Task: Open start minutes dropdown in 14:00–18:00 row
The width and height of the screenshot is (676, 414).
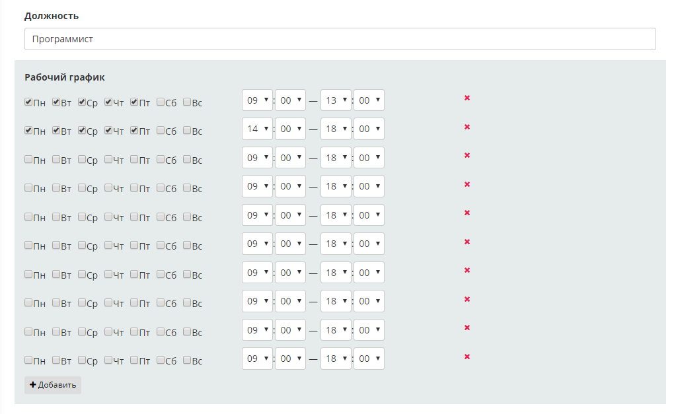Action: tap(291, 129)
